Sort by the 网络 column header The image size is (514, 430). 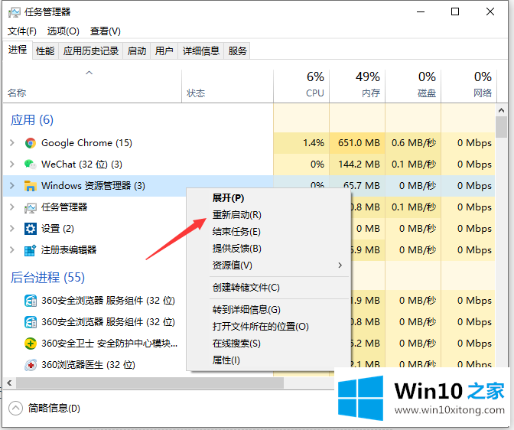click(x=469, y=86)
